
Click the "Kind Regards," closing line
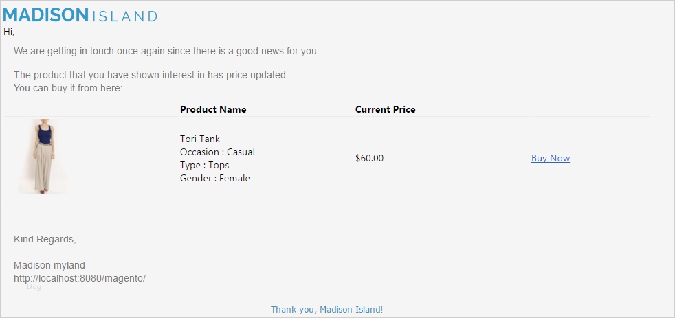click(x=45, y=239)
